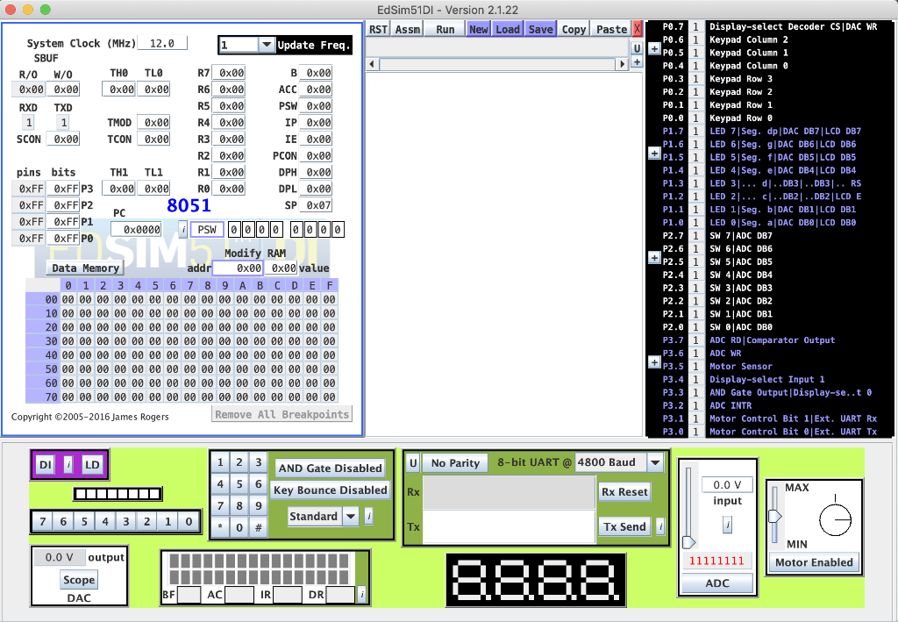
Task: Click the Assm assemble button
Action: click(408, 29)
